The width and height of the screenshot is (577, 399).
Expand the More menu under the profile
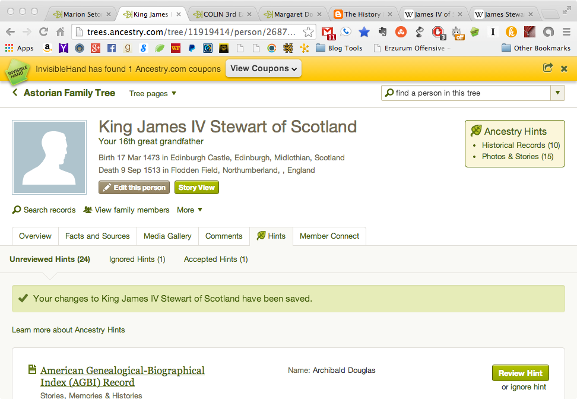(189, 210)
